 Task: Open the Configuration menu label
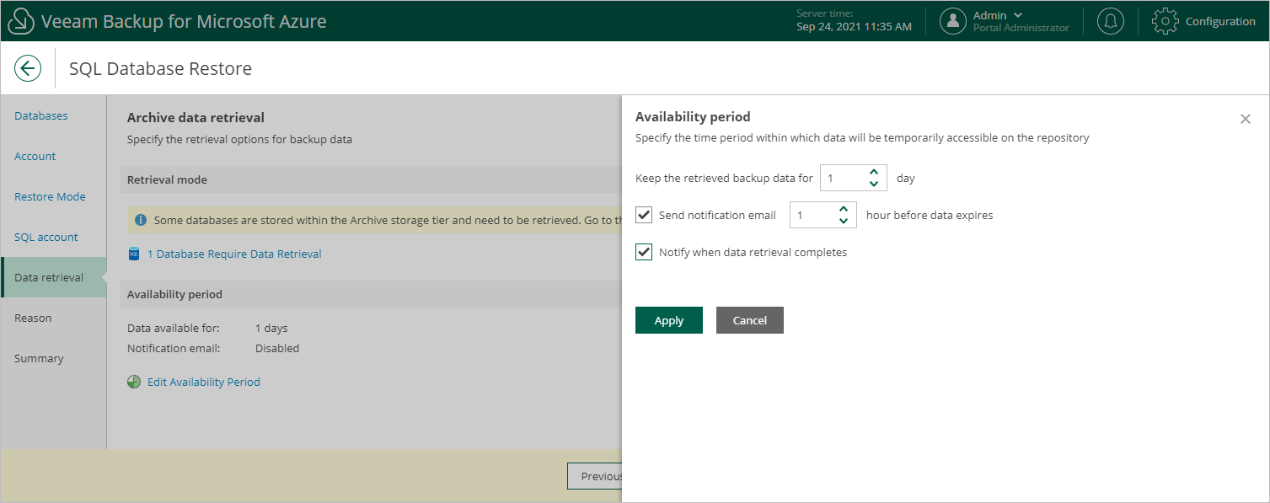pos(1220,21)
